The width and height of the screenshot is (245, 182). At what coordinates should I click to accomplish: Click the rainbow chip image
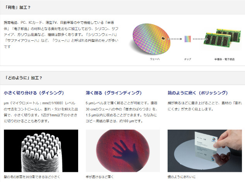click(x=188, y=39)
